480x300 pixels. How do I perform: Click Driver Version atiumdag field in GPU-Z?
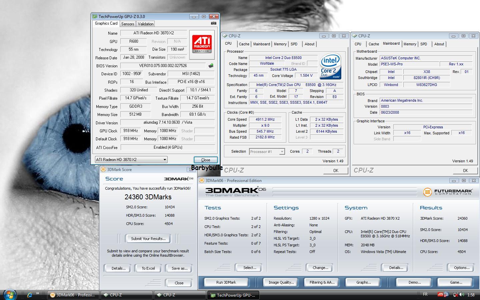[x=168, y=122]
